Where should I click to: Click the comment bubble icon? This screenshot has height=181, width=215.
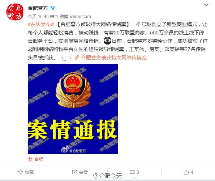click(x=132, y=172)
